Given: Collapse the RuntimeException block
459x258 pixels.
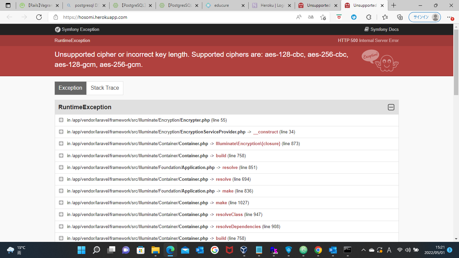Looking at the screenshot, I should click(391, 107).
